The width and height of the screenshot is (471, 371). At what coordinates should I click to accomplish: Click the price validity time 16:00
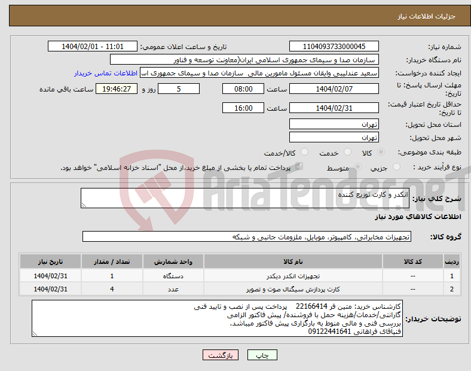243,108
